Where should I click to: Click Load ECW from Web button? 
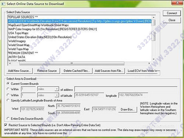tap(143, 71)
